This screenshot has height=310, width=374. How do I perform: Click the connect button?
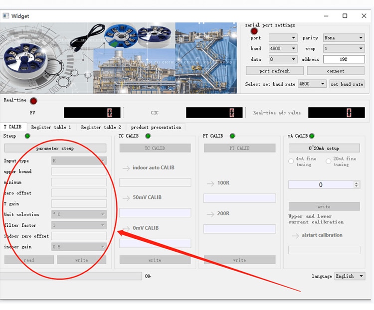pos(336,71)
